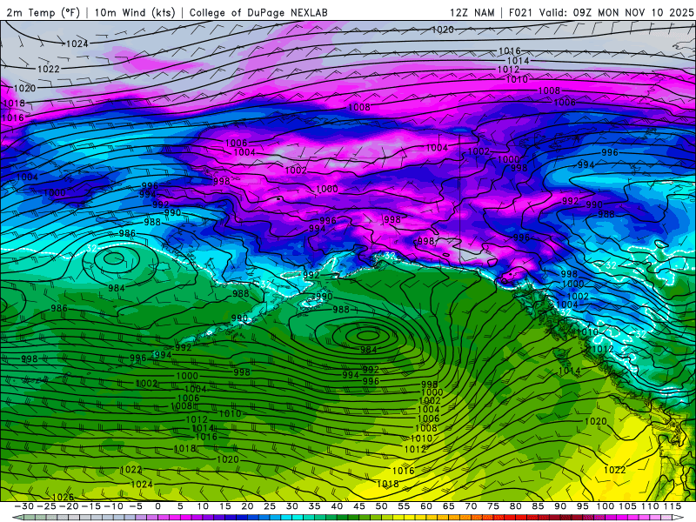Click the 35 value on the temperature scale
This screenshot has width=696, height=522.
point(314,506)
